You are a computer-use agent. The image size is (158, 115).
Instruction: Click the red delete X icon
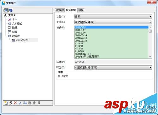tap(15, 103)
